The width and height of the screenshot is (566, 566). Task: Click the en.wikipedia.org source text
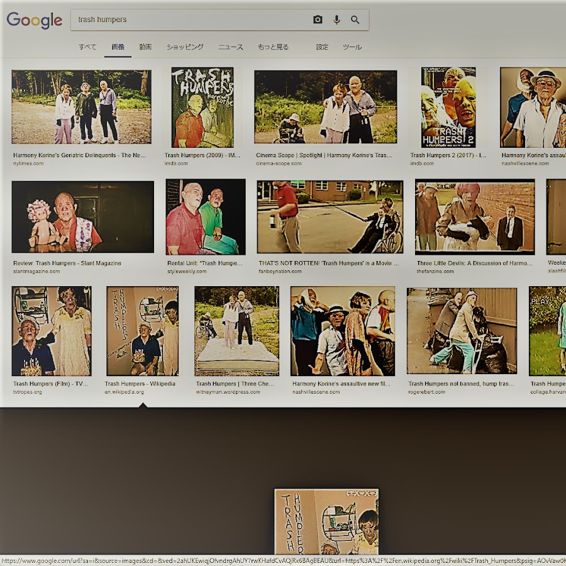[x=124, y=392]
